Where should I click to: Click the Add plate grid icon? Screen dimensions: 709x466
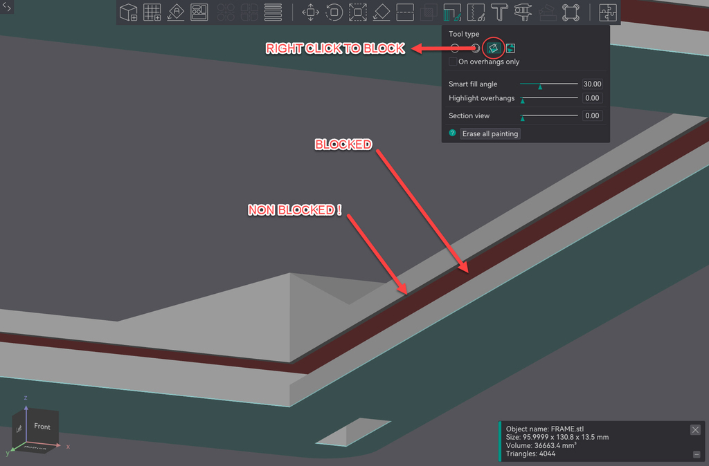tap(152, 12)
